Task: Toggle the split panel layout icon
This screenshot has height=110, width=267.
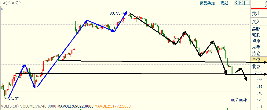Action: (247, 3)
